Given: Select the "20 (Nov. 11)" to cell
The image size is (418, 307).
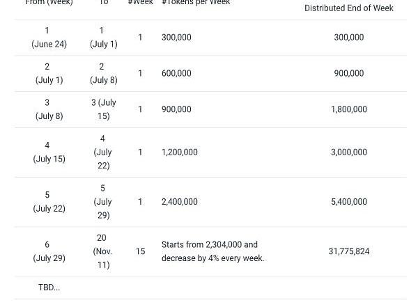Looking at the screenshot, I should tap(102, 251).
